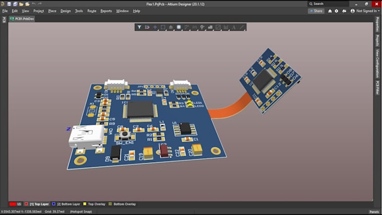382x215 pixels.
Task: Open the Window menu
Action: (x=122, y=11)
